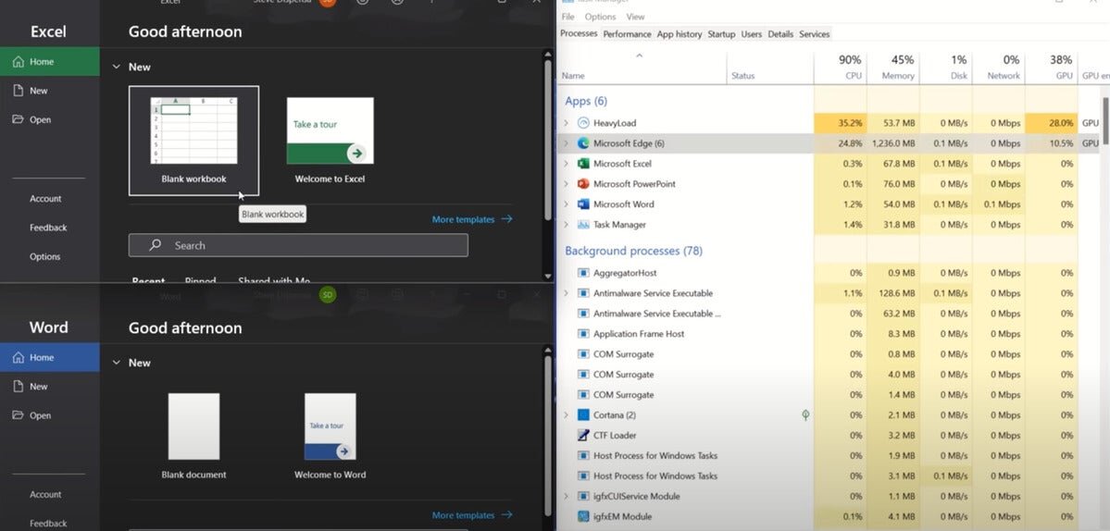The image size is (1110, 531).
Task: Expand the Microsoft PowerPoint process row
Action: pos(566,184)
